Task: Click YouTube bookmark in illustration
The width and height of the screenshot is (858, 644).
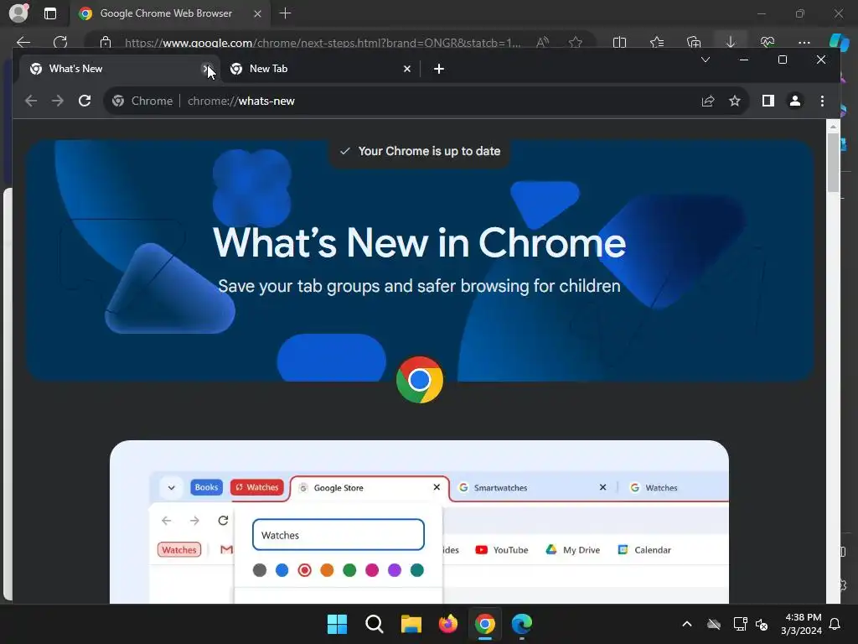Action: (502, 550)
